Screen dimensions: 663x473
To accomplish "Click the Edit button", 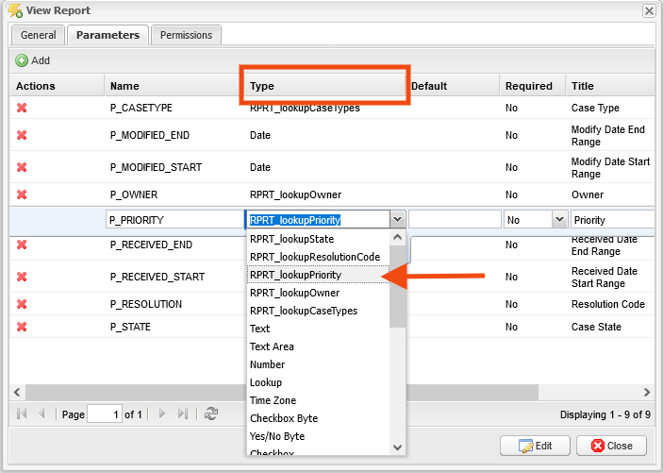I will point(535,446).
